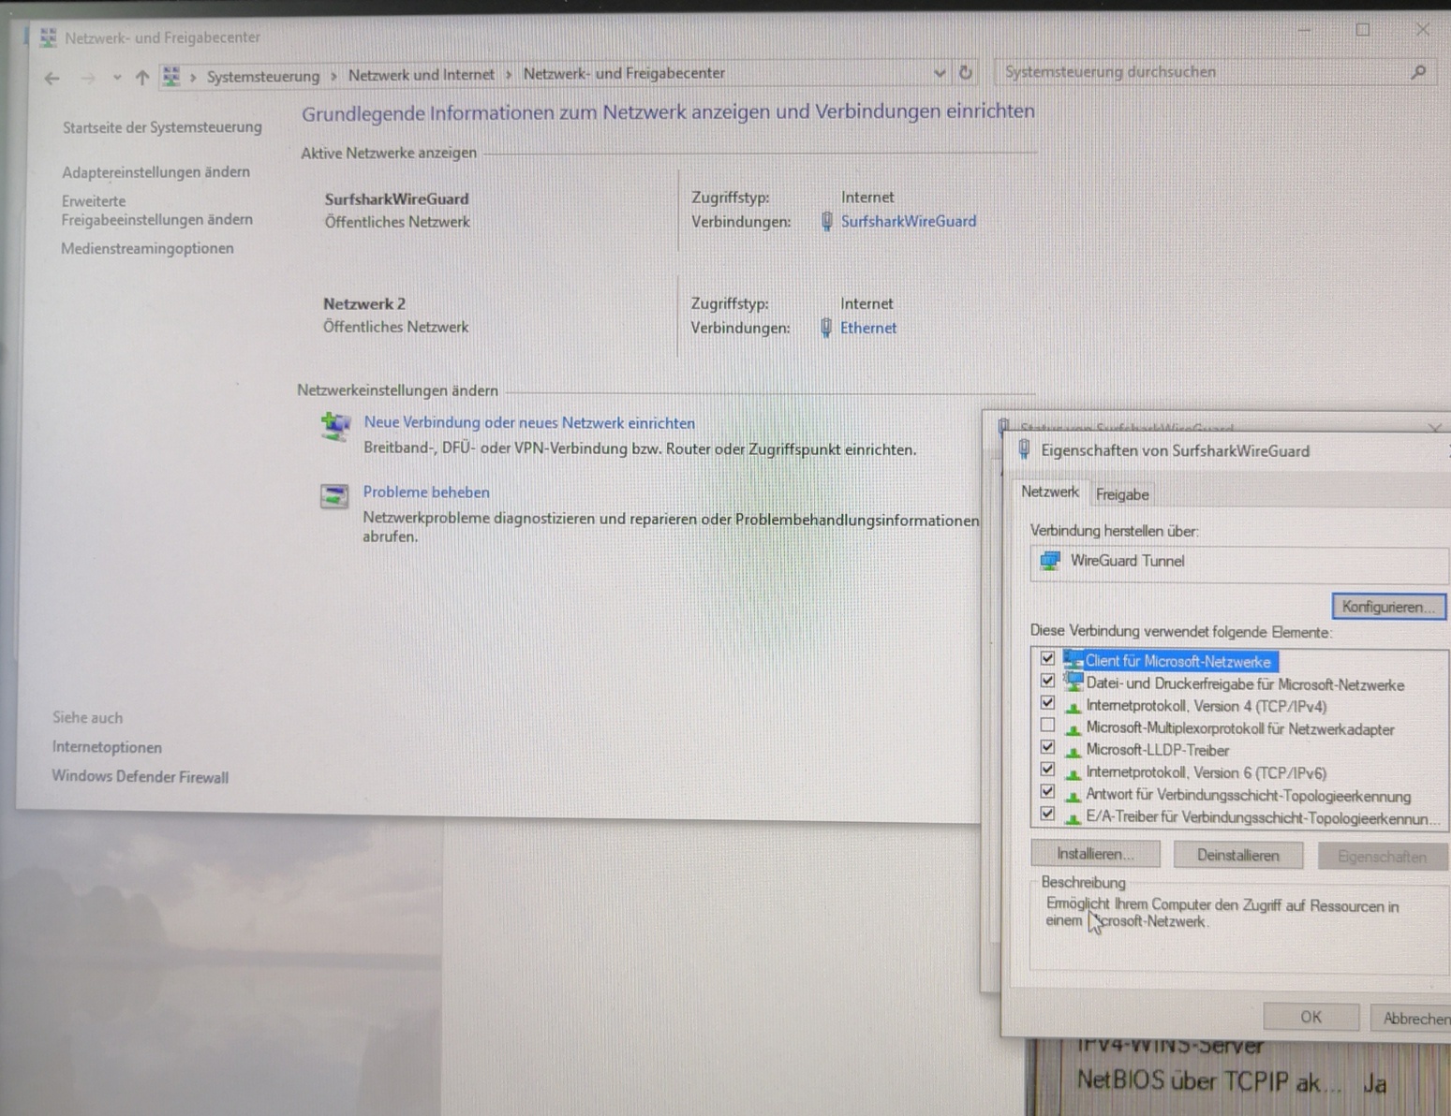This screenshot has height=1116, width=1451.
Task: Click the Installieren... button
Action: (x=1095, y=854)
